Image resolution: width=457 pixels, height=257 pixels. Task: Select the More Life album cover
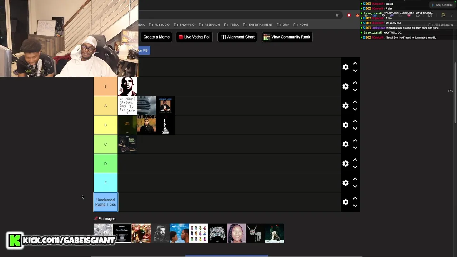[x=166, y=106]
